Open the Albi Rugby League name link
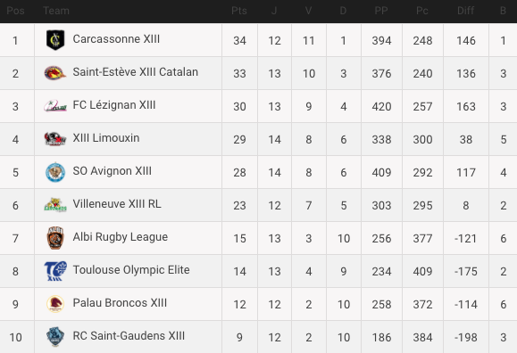The height and width of the screenshot is (353, 517). click(121, 237)
